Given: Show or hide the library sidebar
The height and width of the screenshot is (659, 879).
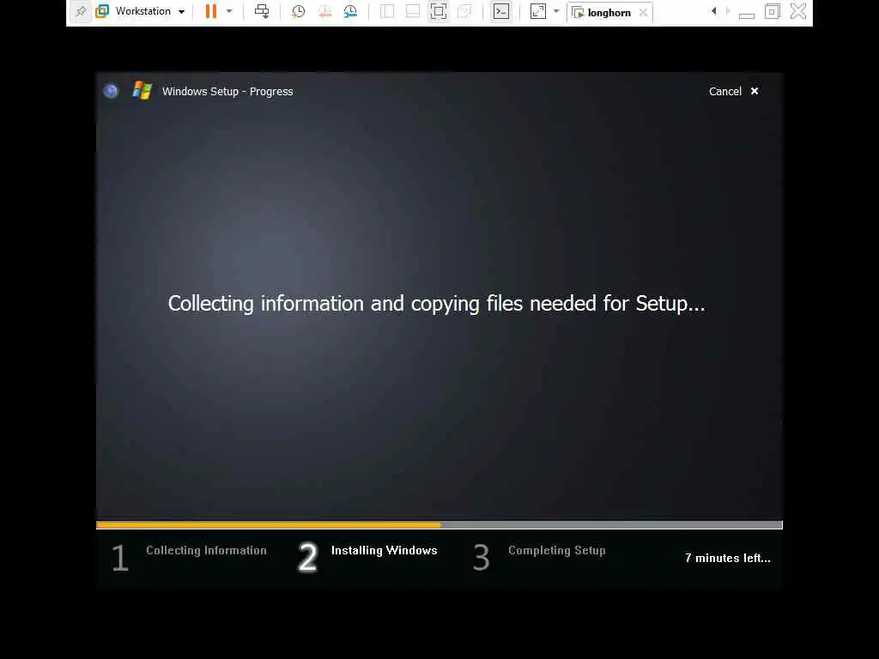Looking at the screenshot, I should coord(387,11).
